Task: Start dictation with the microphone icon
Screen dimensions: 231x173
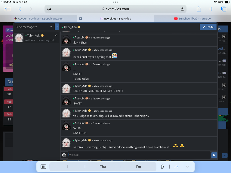Action: pos(162,166)
